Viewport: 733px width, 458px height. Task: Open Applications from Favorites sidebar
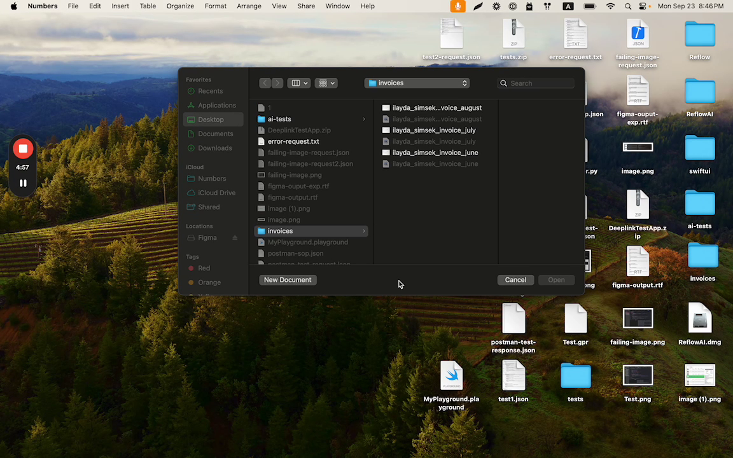pos(216,106)
